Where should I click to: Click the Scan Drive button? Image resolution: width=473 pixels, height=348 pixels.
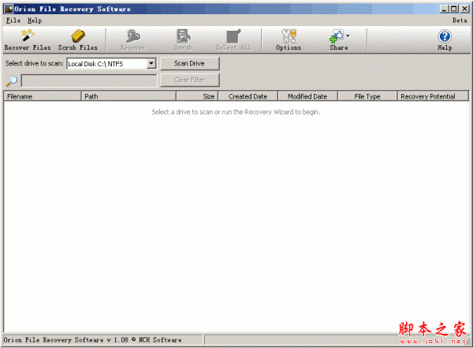[189, 63]
